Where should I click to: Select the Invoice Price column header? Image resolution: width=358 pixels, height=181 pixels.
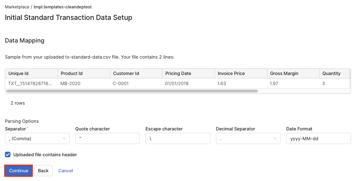point(241,73)
